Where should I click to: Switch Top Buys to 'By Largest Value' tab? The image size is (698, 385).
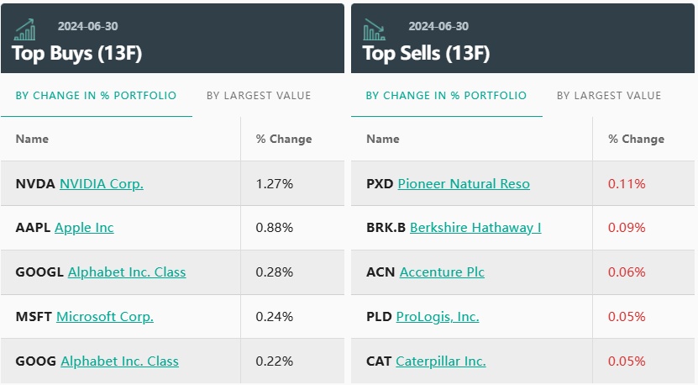(259, 96)
